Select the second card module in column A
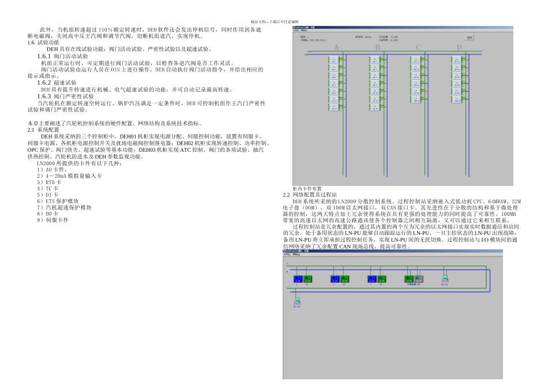The height and width of the screenshot is (388, 548). pyautogui.click(x=334, y=68)
